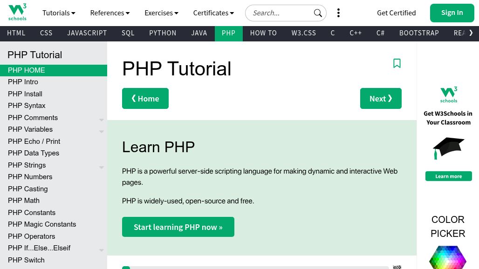
Task: Open the References dropdown menu
Action: click(110, 13)
